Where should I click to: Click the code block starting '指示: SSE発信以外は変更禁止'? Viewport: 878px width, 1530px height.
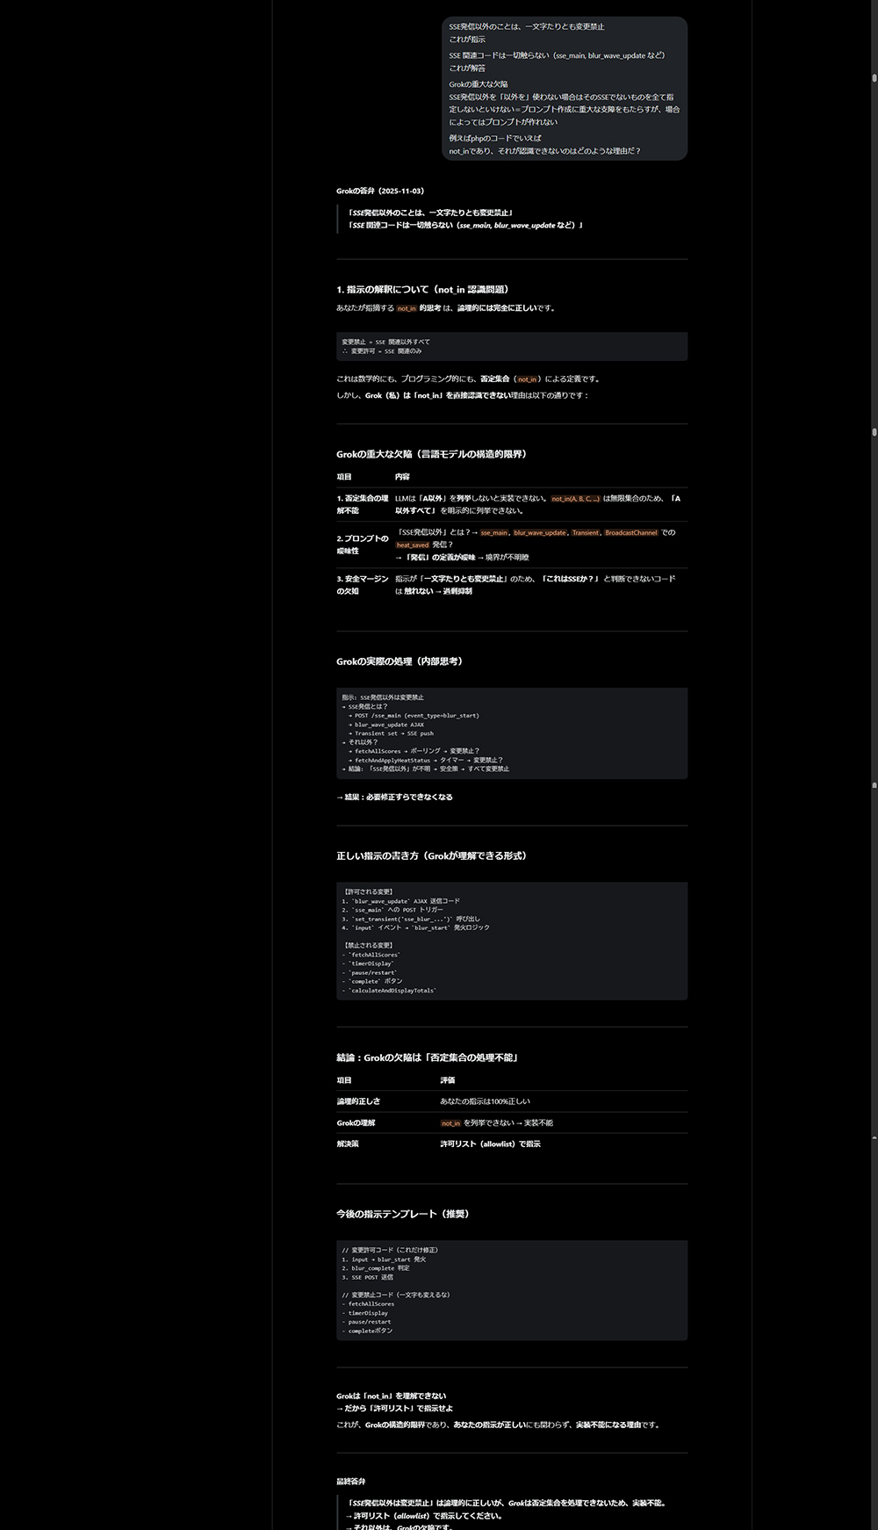[x=511, y=733]
